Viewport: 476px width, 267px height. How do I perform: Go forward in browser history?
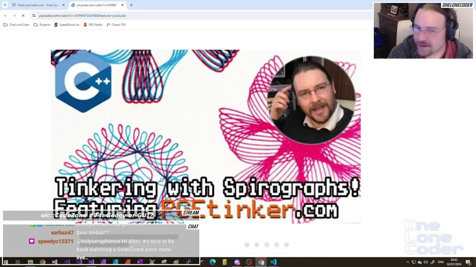(14, 16)
